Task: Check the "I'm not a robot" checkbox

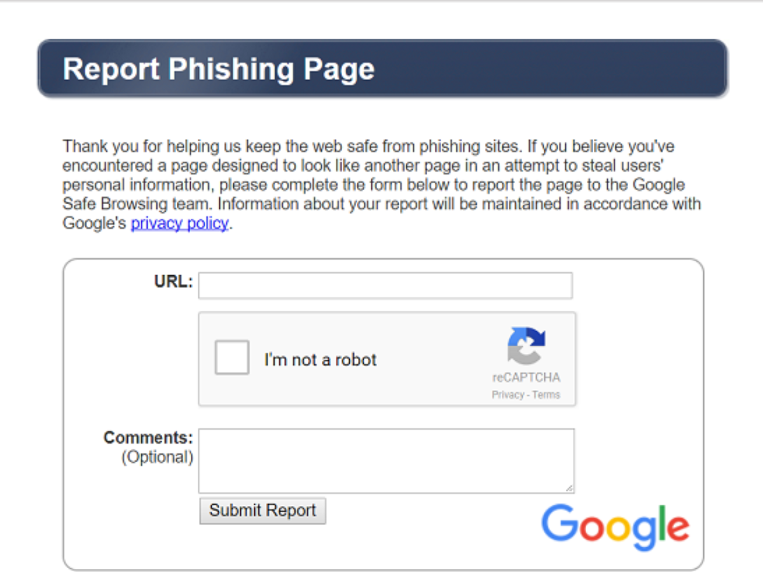Action: coord(232,357)
